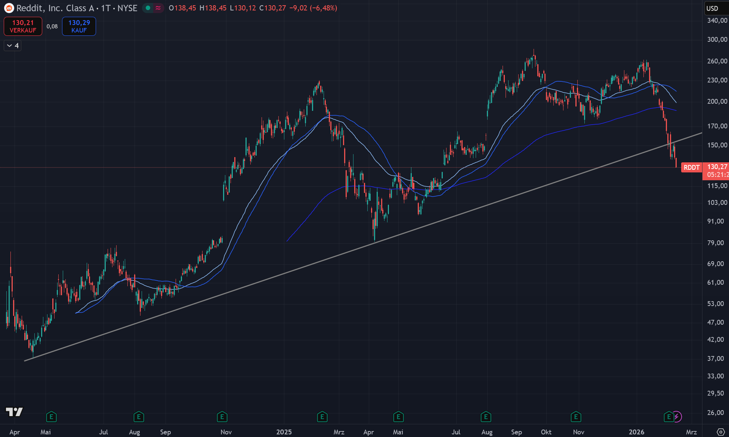729x437 pixels.
Task: Click the pink approximate-data indicator icon
Action: [158, 8]
